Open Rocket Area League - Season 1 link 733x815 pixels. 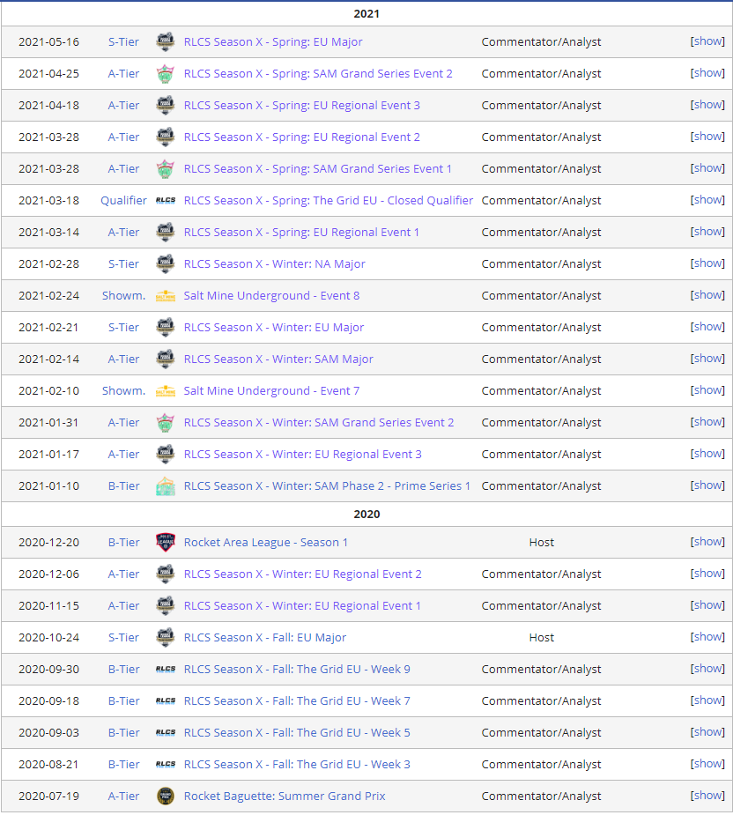coord(266,543)
